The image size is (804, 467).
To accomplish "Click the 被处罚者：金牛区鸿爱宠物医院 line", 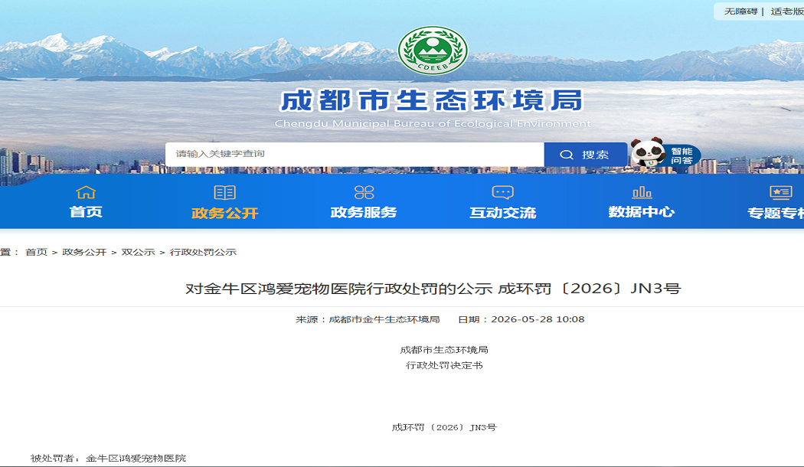I will 108,459.
